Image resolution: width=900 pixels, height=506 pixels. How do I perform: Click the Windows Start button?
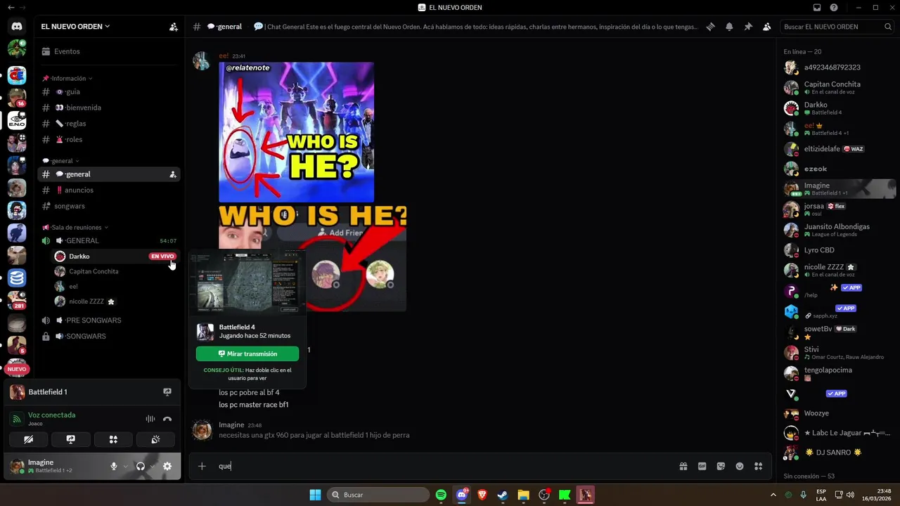click(x=316, y=495)
